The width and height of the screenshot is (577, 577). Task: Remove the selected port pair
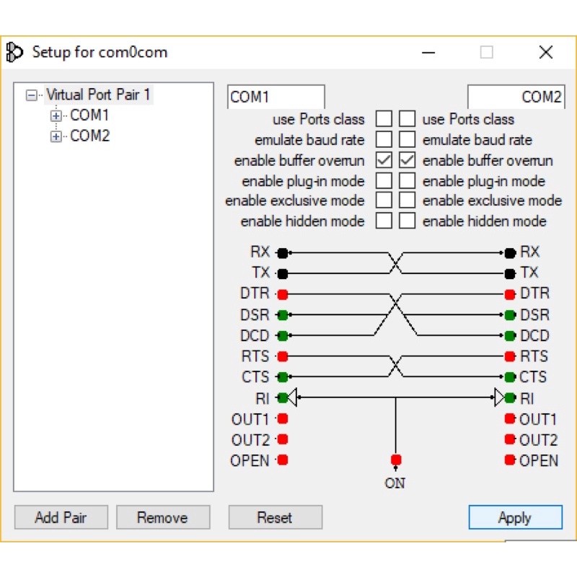(x=163, y=517)
